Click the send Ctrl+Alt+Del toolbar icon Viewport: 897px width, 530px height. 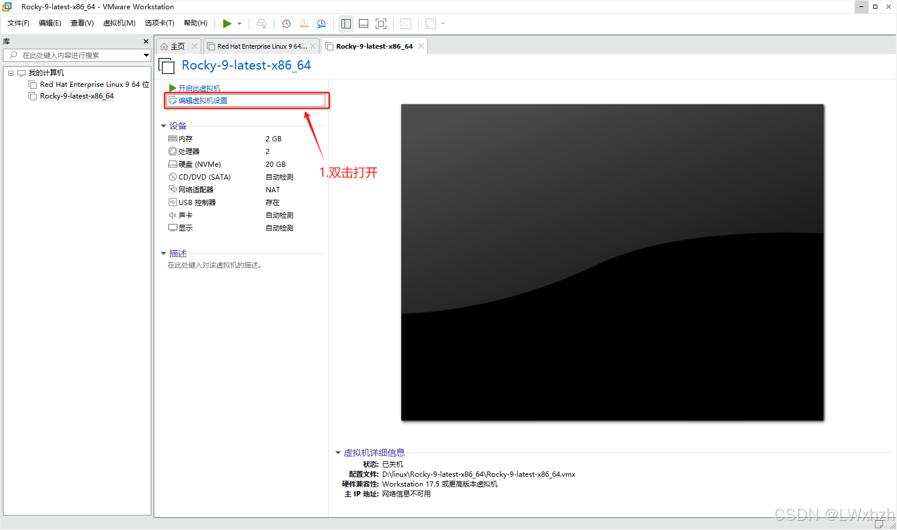(x=262, y=24)
